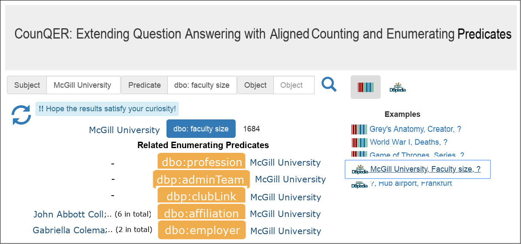Click the dbp:adminTeam predicate button
Image resolution: width=521 pixels, height=244 pixels.
(x=200, y=180)
